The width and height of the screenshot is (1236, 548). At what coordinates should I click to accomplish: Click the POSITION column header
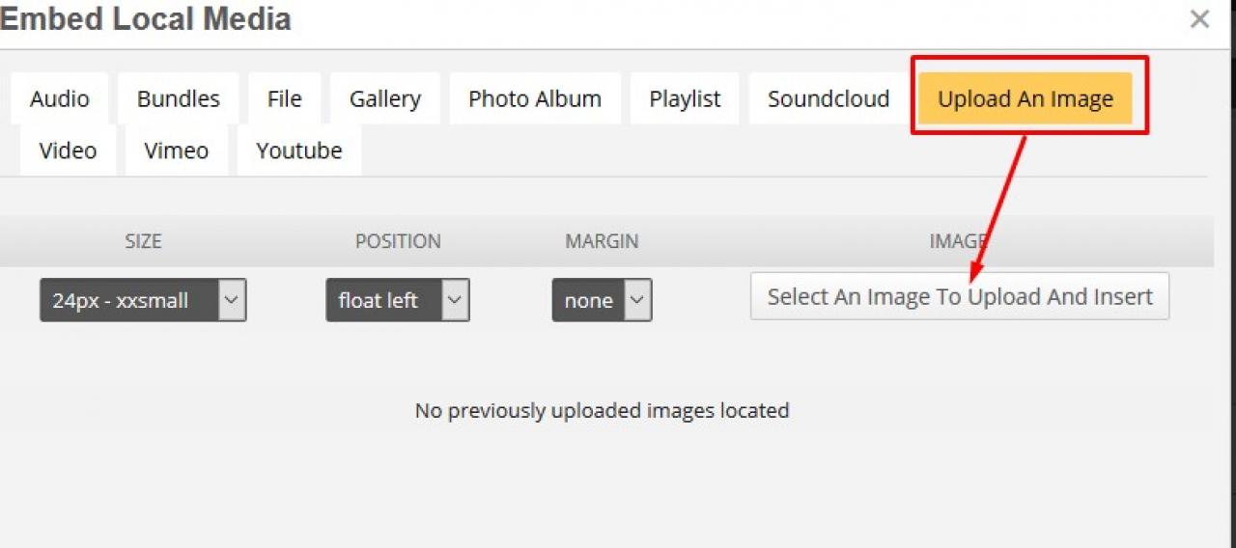coord(398,241)
